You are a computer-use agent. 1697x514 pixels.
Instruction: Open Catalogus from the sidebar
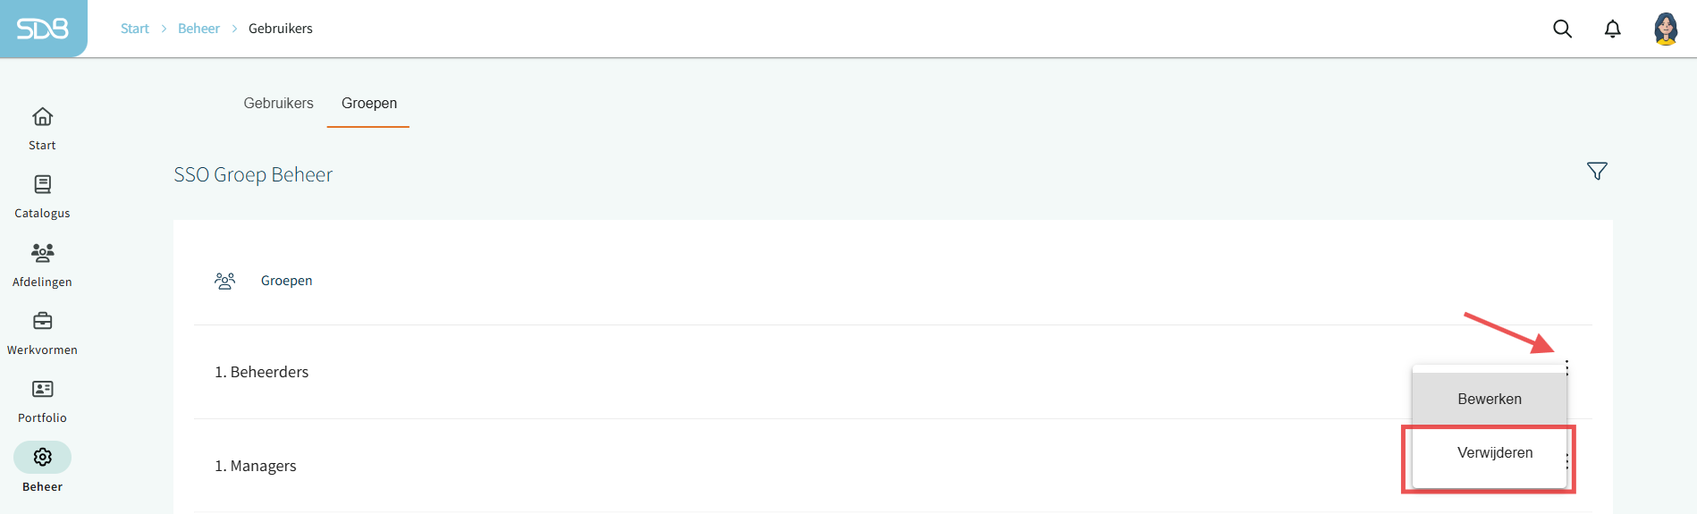click(42, 196)
